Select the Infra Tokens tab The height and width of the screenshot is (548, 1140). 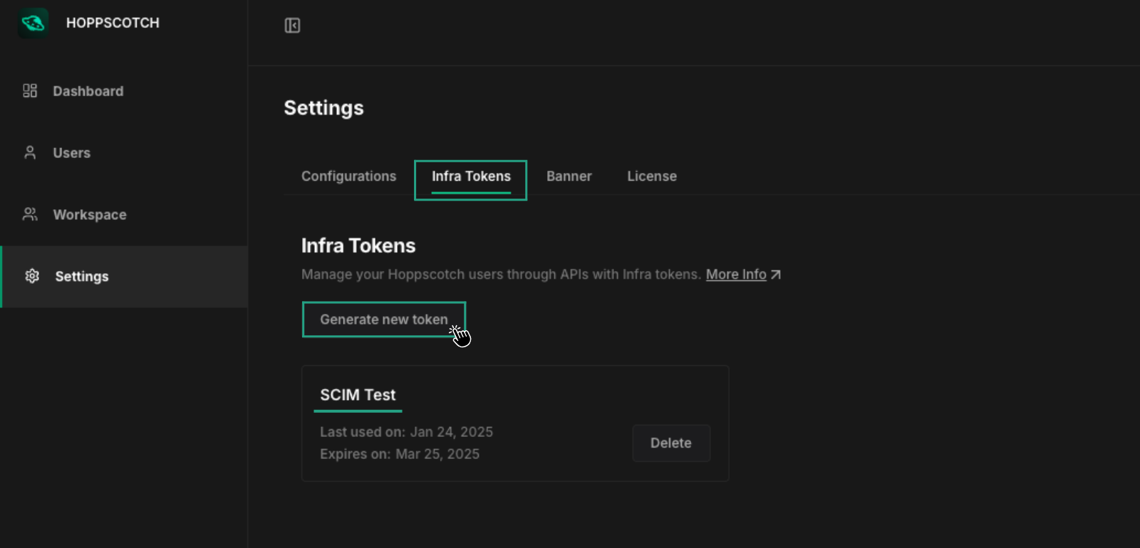point(471,176)
